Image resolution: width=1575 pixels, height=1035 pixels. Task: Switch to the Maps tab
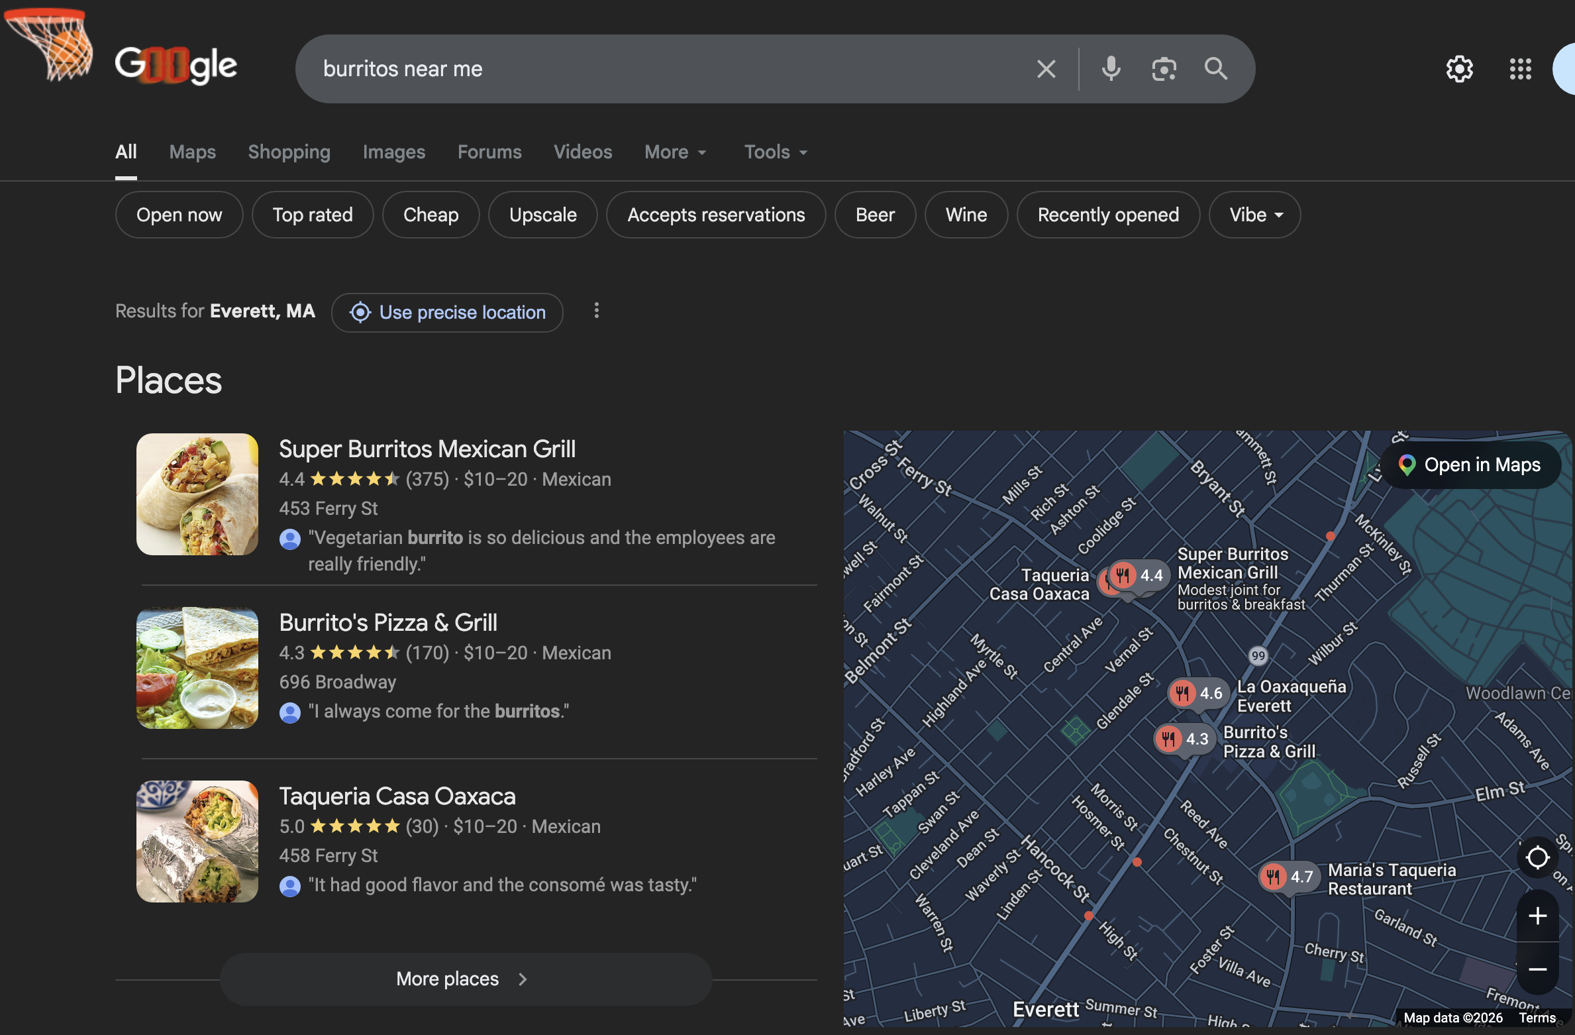[191, 152]
